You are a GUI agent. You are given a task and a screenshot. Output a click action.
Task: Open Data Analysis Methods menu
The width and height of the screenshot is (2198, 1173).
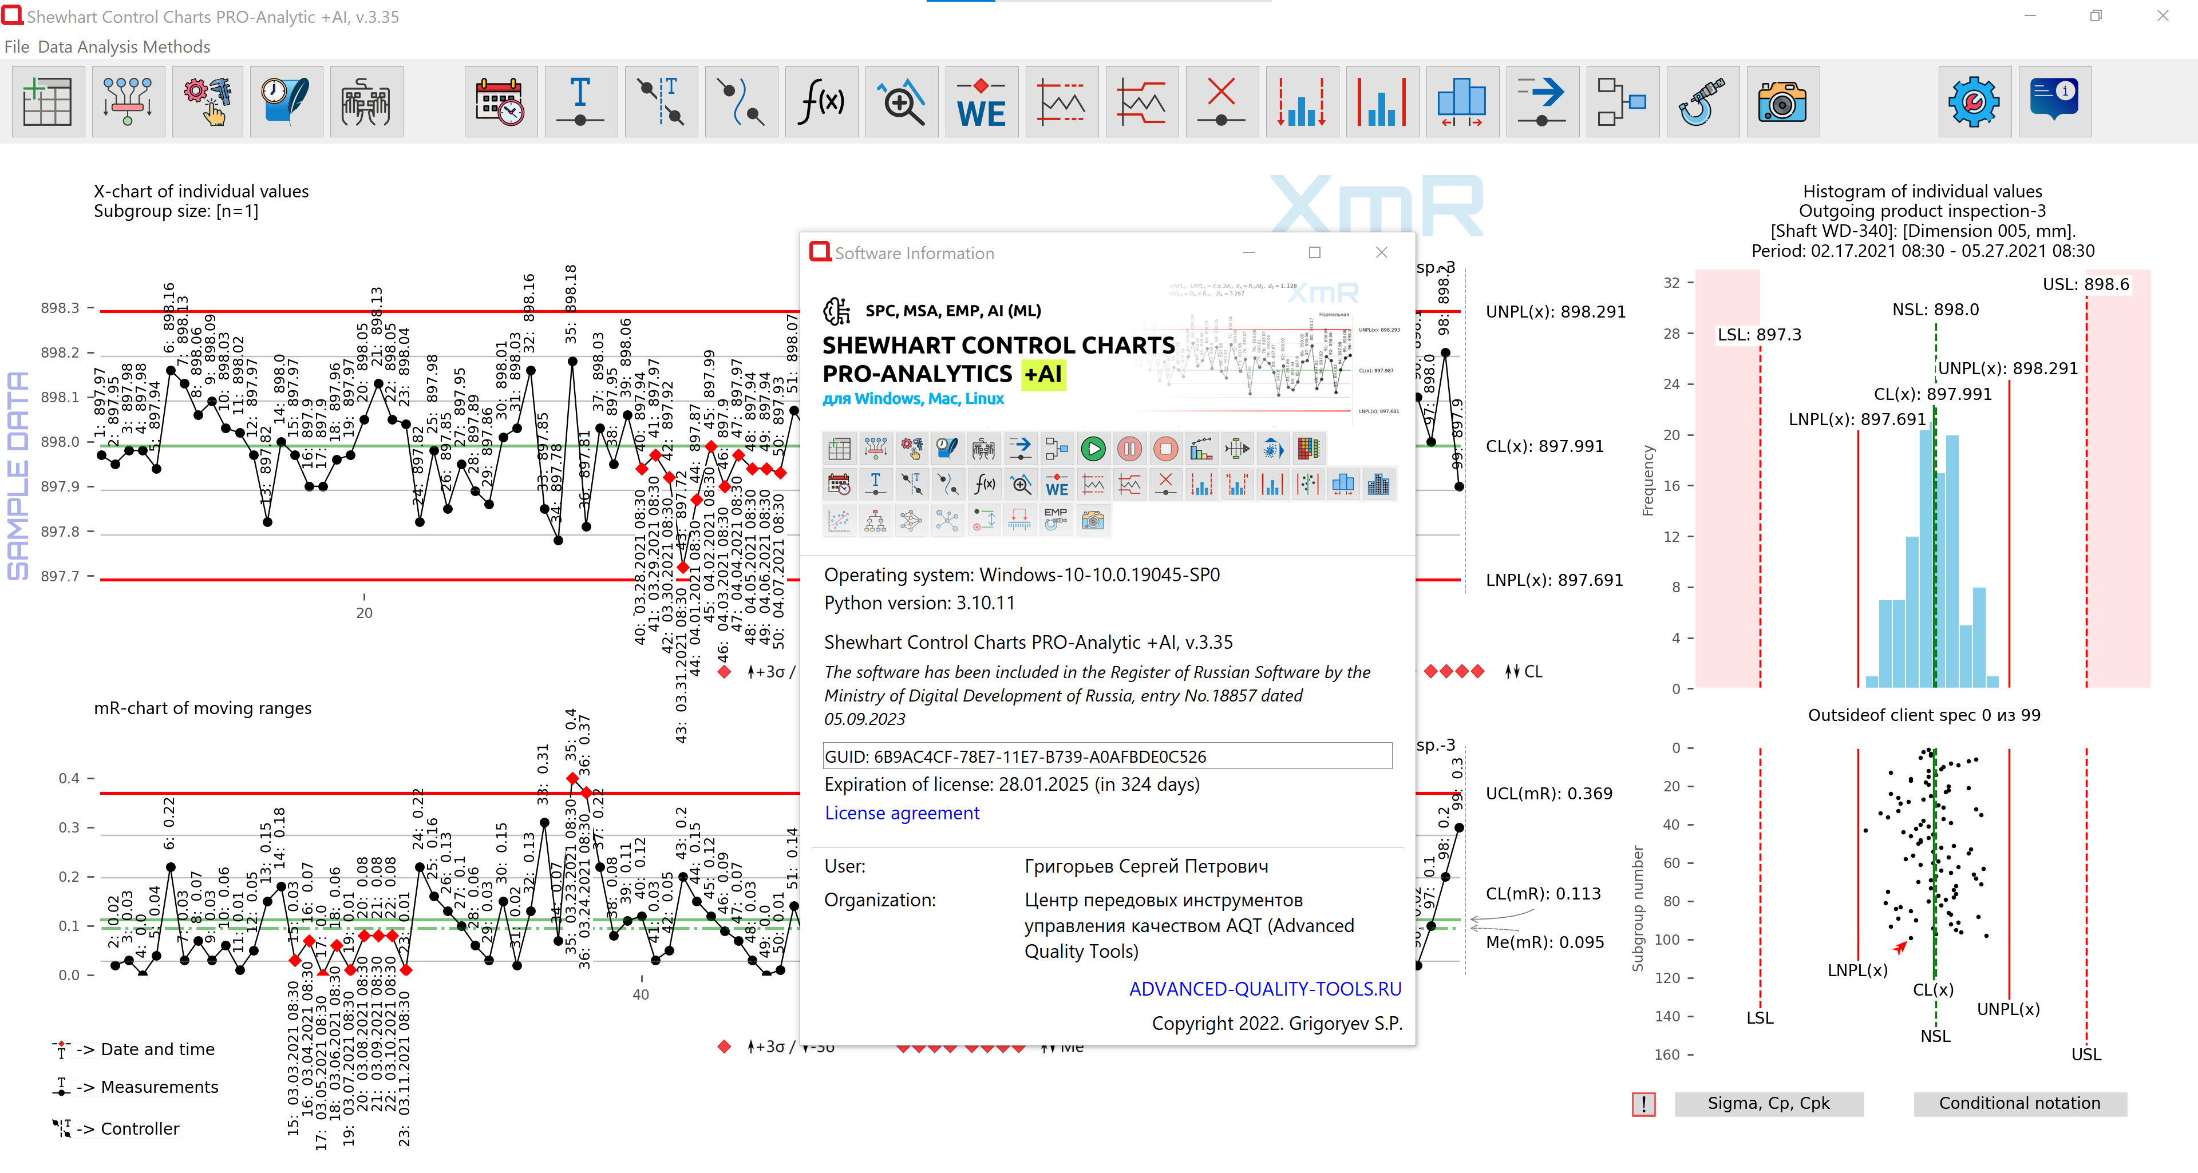click(124, 47)
